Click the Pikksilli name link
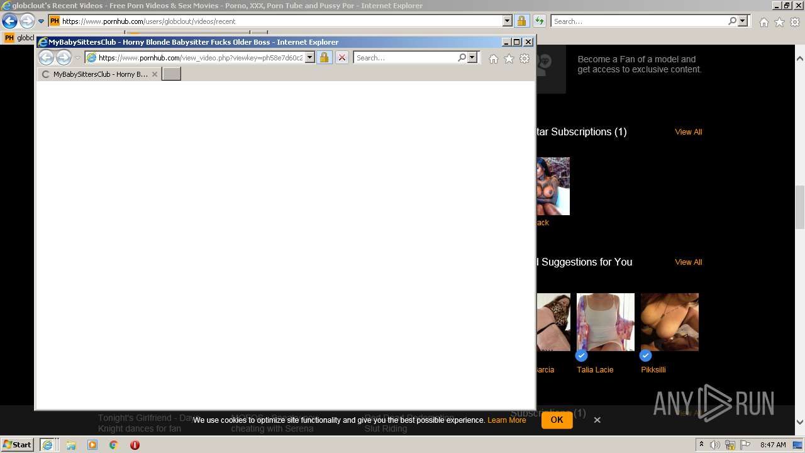 click(653, 370)
